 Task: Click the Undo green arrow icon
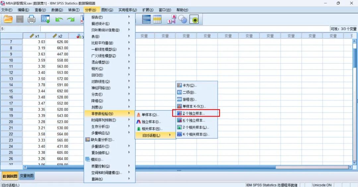(x=59, y=20)
